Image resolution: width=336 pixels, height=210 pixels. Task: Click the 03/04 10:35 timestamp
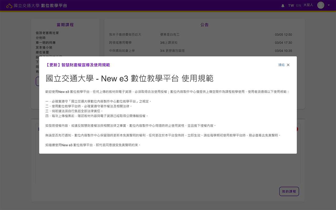[x=283, y=51]
